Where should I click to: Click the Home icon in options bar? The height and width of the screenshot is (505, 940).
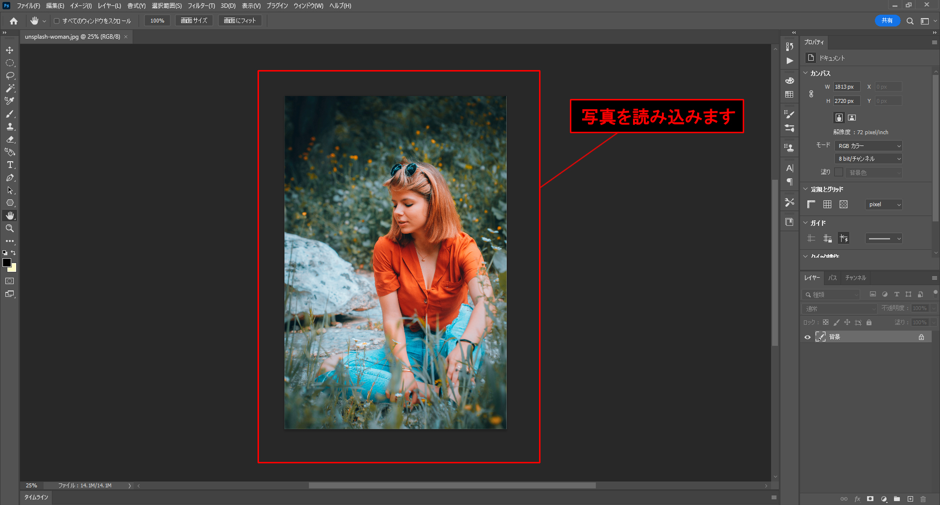click(x=14, y=21)
